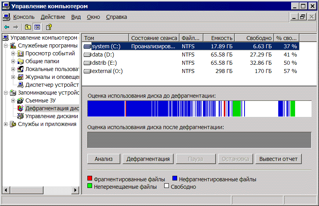Image resolution: width=319 pixels, height=206 pixels.
Task: Click the Up one level folder icon
Action: pos(28,27)
